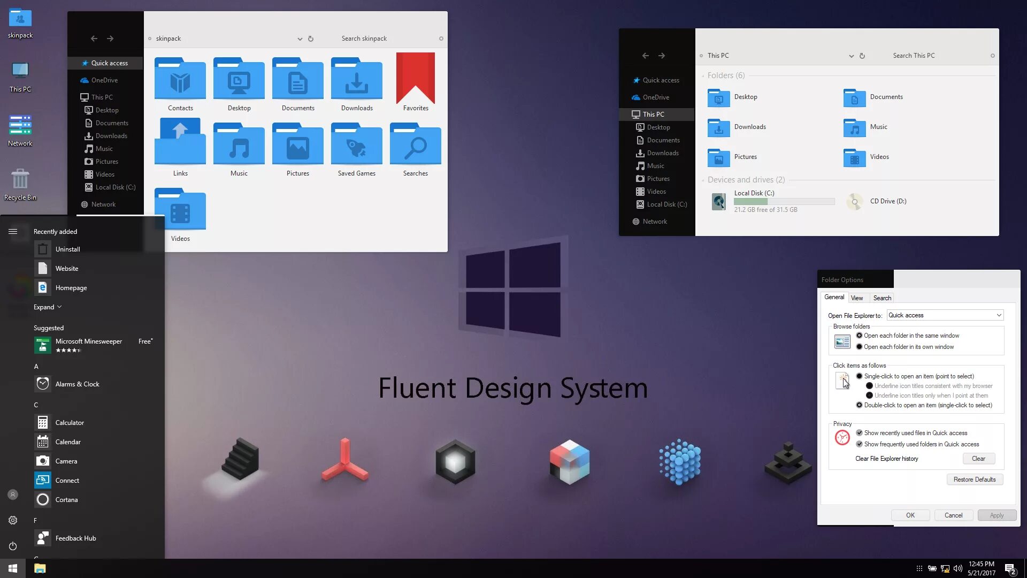Screen dimensions: 1027x578
Task: Open the Open File Explorer to dropdown
Action: [x=945, y=315]
